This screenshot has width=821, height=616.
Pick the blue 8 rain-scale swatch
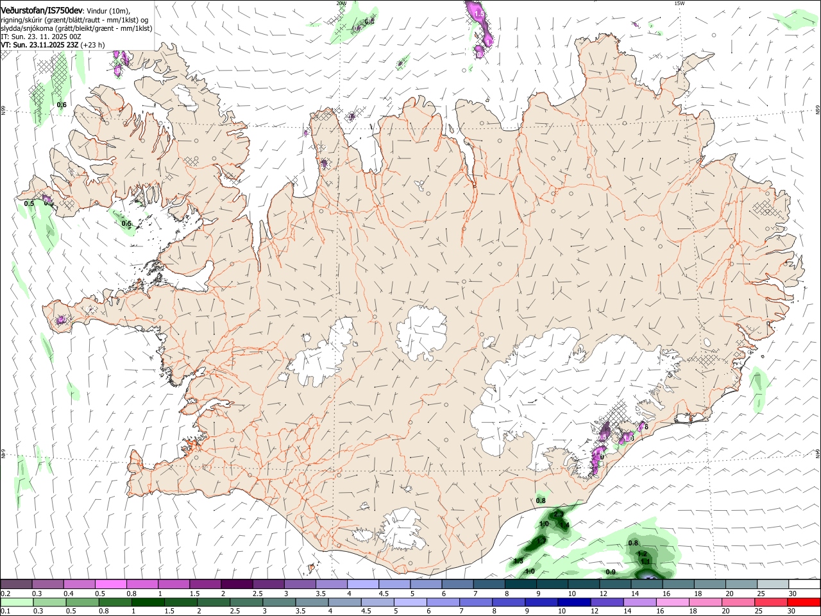pyautogui.click(x=509, y=602)
